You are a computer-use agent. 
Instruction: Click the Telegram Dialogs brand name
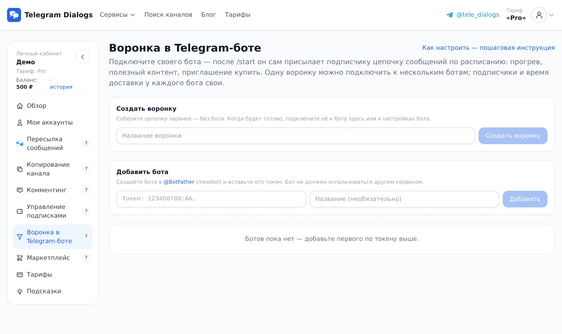pos(59,15)
